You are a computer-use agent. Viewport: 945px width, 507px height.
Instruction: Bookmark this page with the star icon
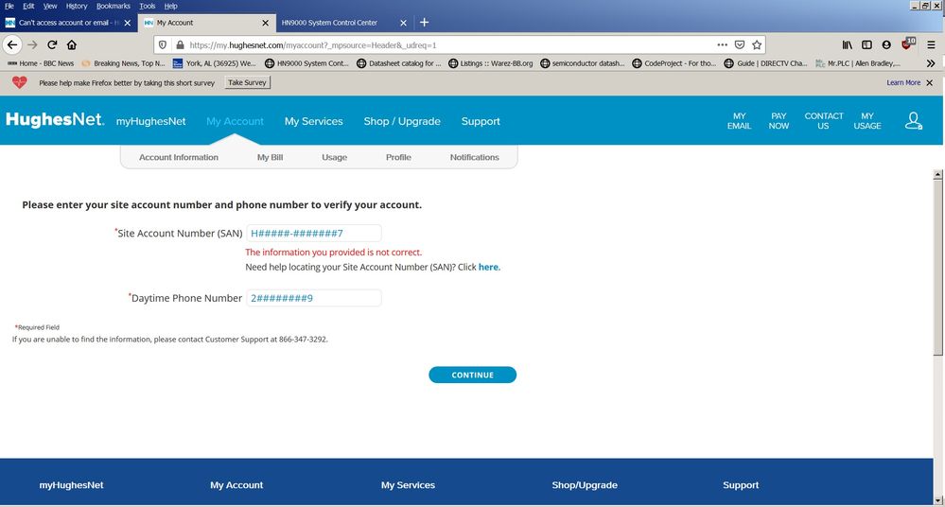click(x=757, y=44)
